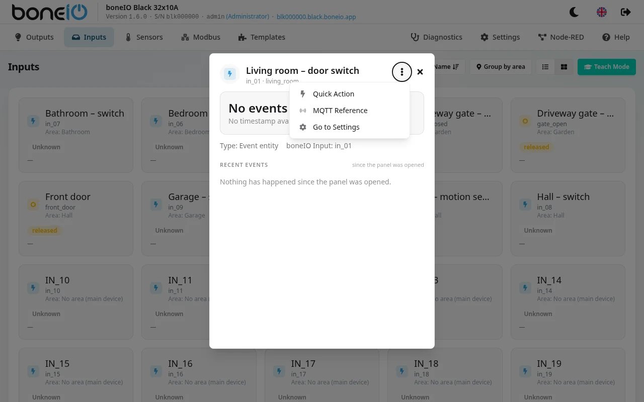Click the 'No events' heading
The width and height of the screenshot is (644, 402).
pos(258,109)
